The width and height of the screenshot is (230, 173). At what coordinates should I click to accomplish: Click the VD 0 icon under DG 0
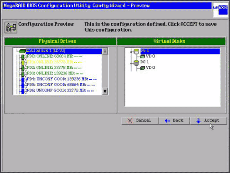(142, 56)
